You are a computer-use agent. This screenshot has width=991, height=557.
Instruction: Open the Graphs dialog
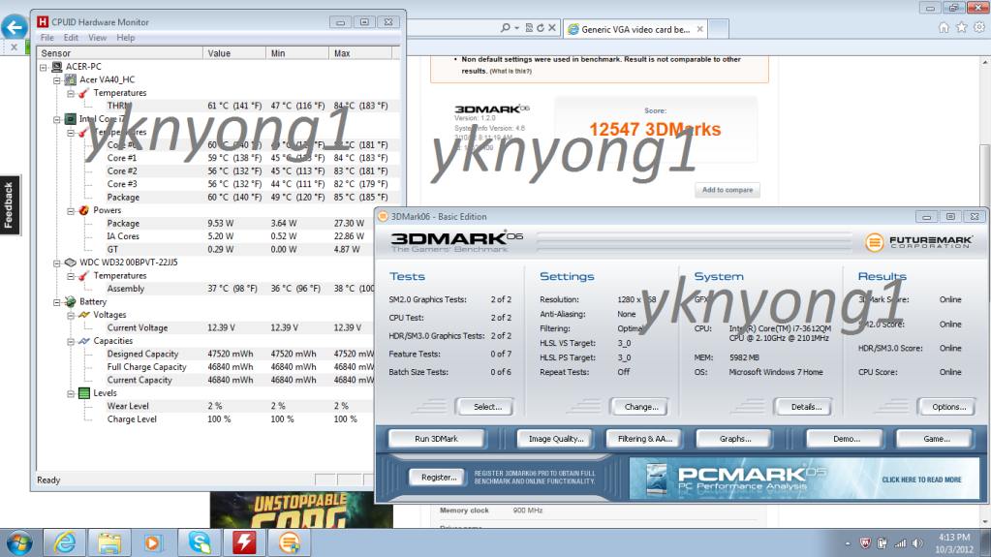click(734, 439)
